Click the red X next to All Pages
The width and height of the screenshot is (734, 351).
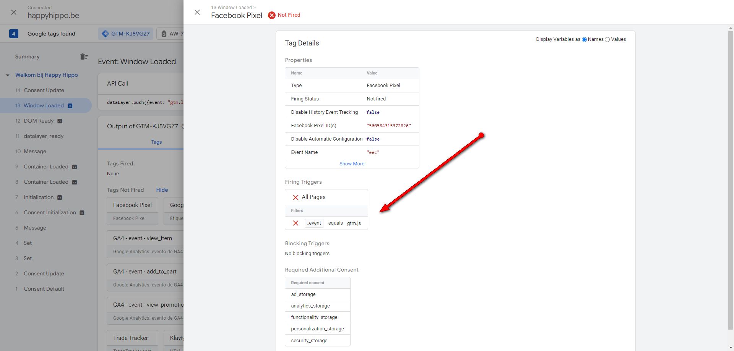296,197
